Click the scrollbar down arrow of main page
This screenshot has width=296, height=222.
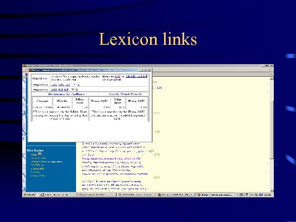coord(272,190)
